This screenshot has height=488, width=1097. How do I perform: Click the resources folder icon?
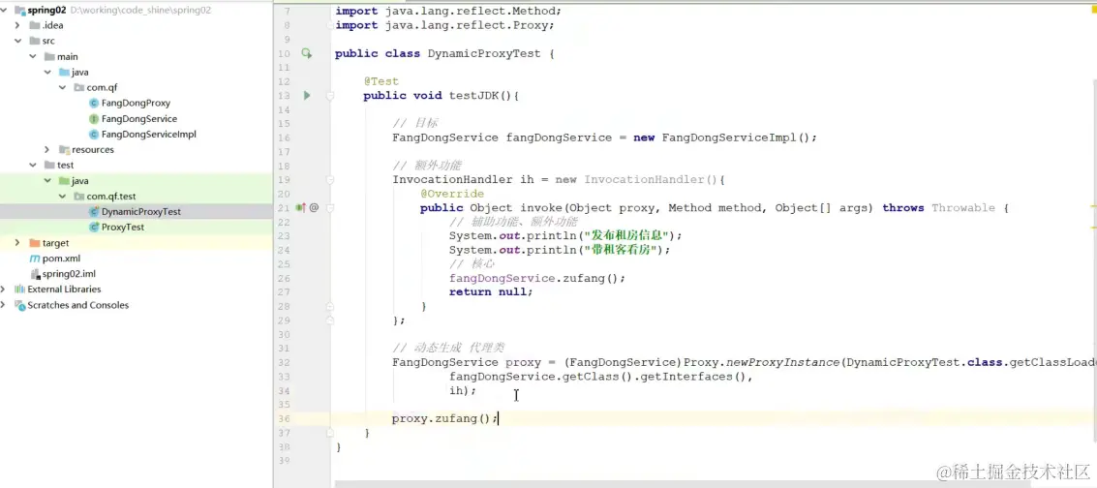[x=64, y=150]
